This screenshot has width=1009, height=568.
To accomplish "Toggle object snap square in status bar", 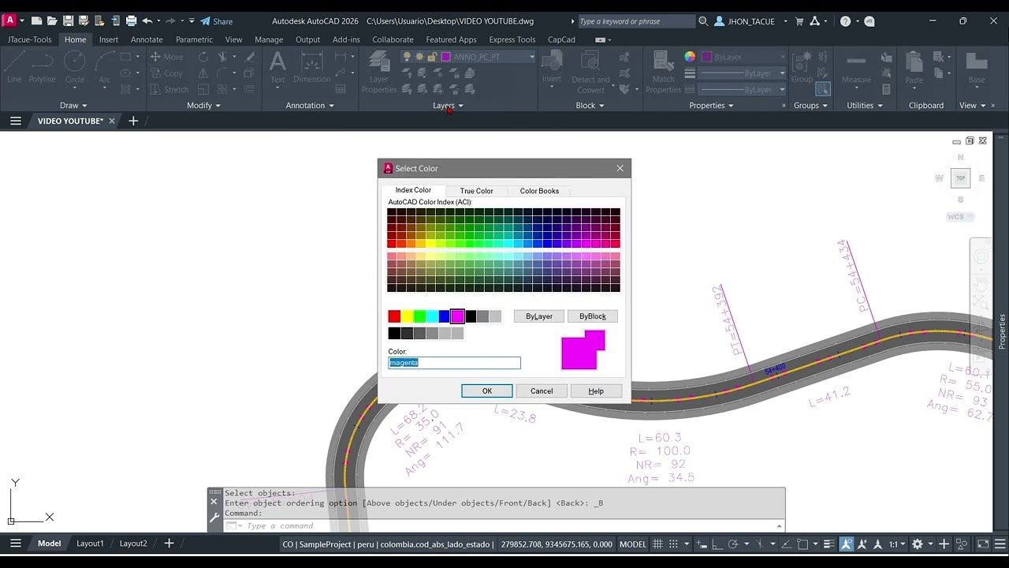I will point(802,544).
